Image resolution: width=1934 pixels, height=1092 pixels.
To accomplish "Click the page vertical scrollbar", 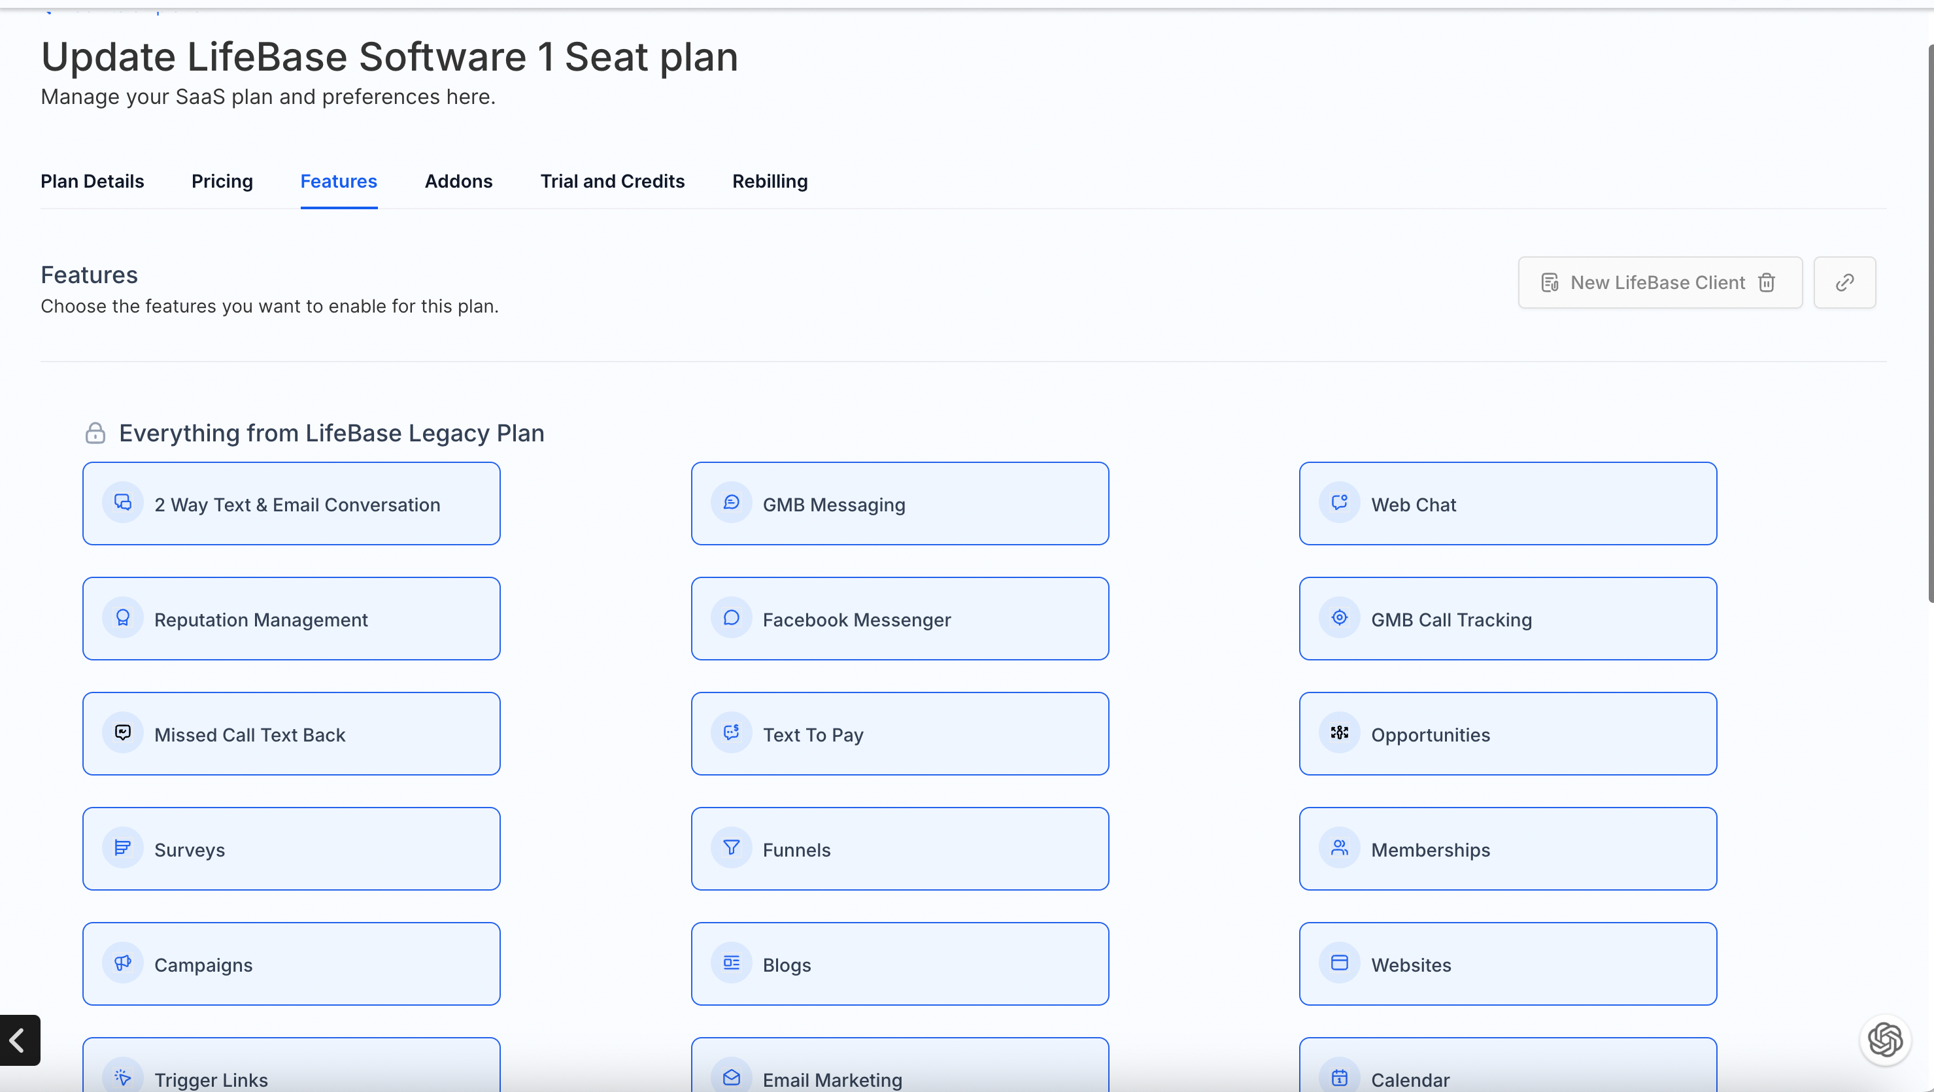I will coord(1930,323).
